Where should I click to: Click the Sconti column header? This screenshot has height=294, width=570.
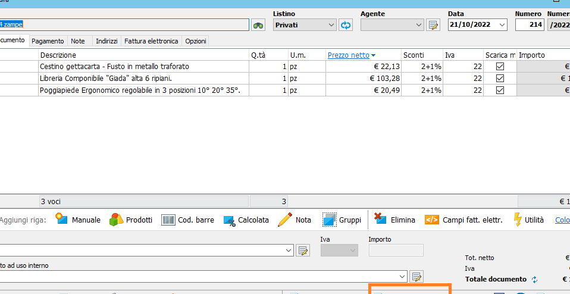click(x=422, y=55)
